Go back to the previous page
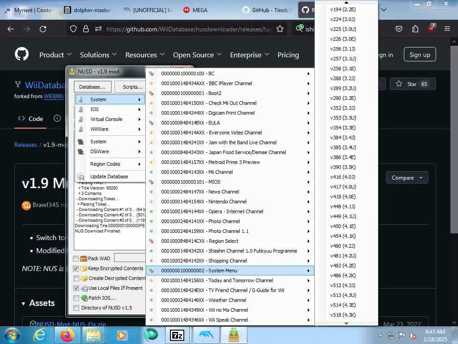This screenshot has width=458, height=344. tap(11, 29)
